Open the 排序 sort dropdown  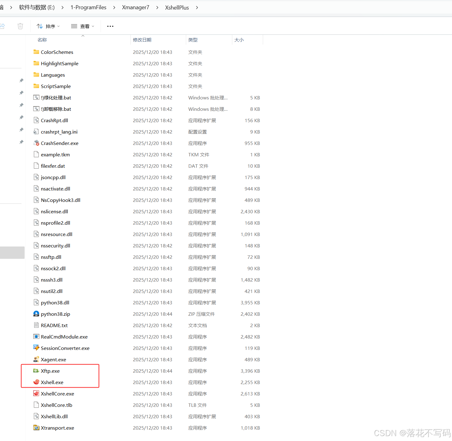coord(48,26)
